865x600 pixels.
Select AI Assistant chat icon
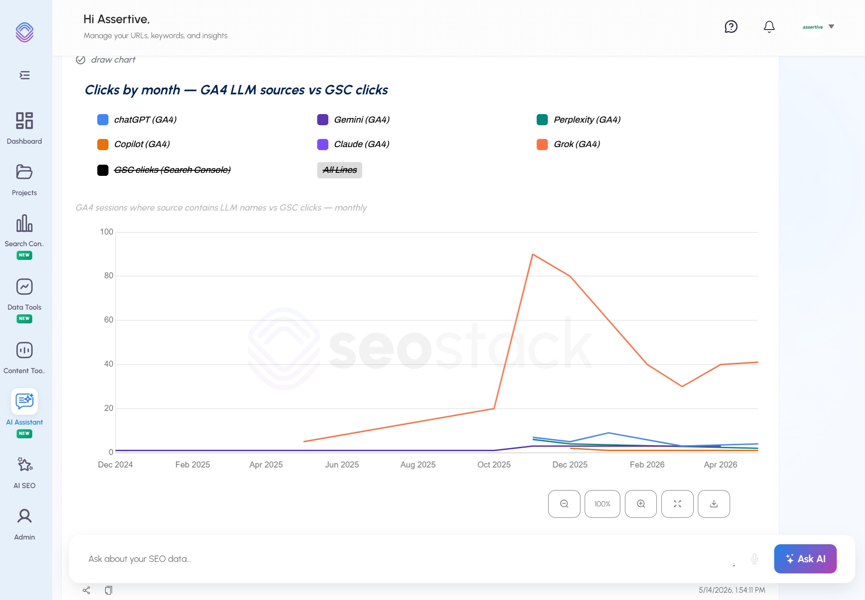pyautogui.click(x=24, y=401)
